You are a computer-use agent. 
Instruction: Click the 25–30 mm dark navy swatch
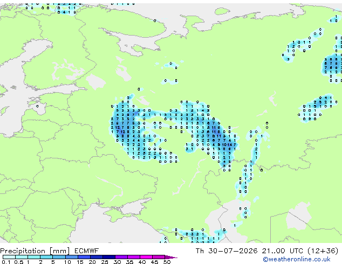pos(109,257)
